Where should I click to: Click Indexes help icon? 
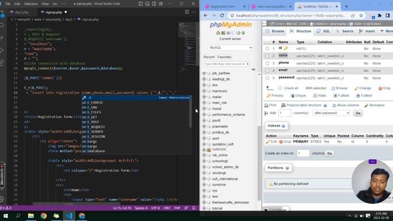pyautogui.click(x=284, y=126)
